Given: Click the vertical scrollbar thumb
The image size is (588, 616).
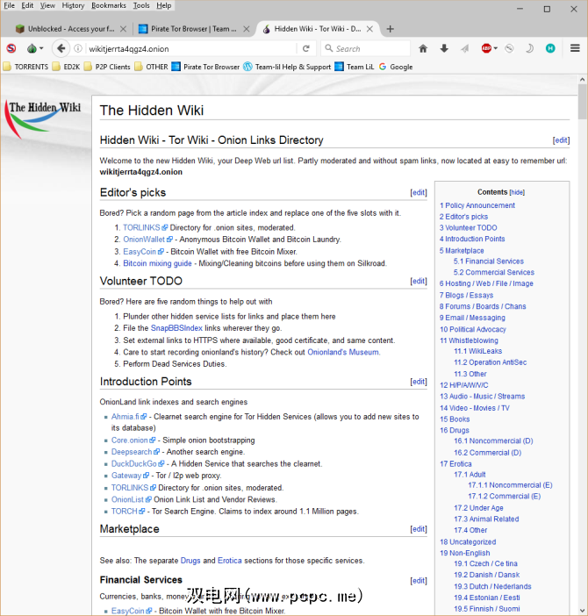Looking at the screenshot, I should 582,102.
